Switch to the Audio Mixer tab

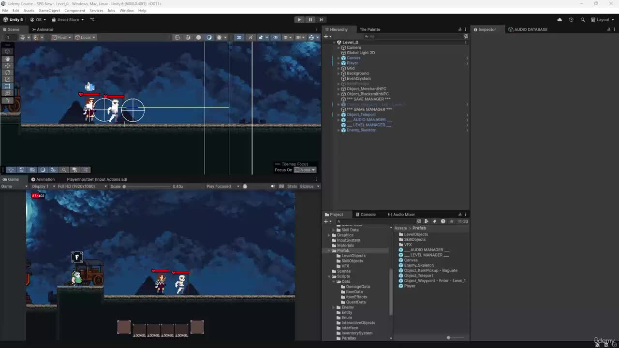pos(401,215)
